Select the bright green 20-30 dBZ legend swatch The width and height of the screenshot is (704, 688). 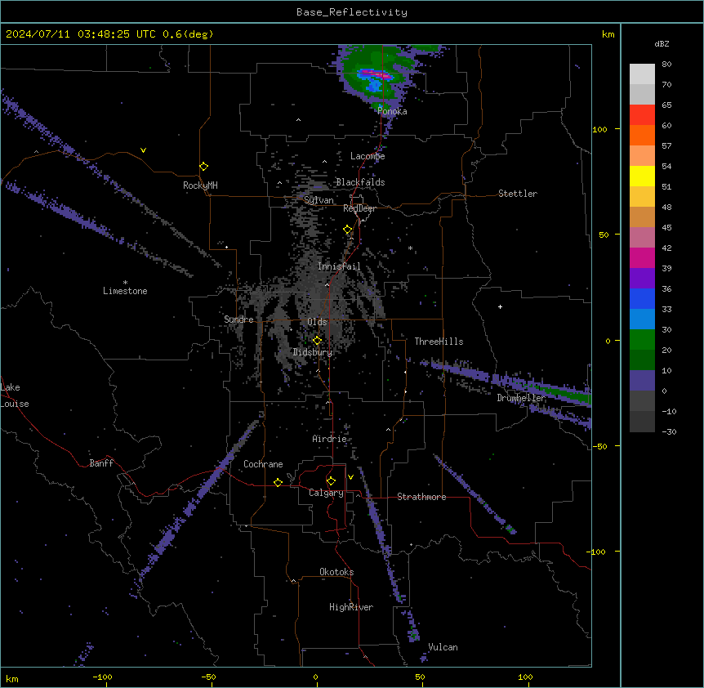click(642, 340)
